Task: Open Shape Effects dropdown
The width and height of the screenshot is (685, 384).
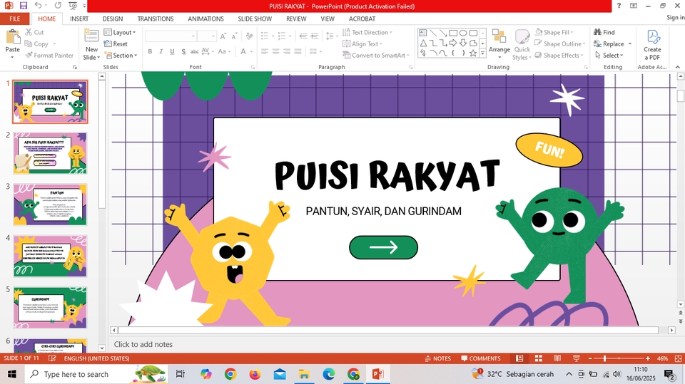Action: (559, 56)
